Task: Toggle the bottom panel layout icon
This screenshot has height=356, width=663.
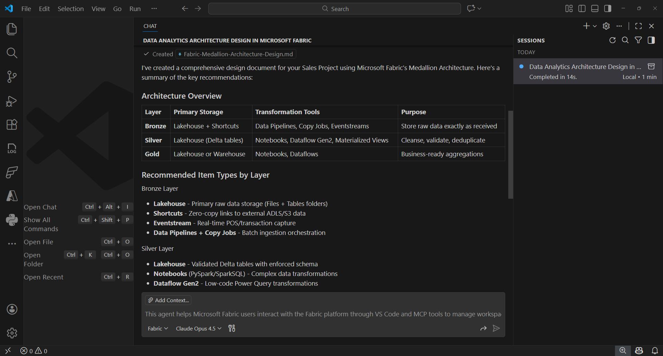Action: [595, 8]
